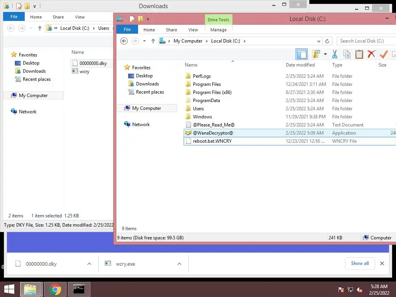Select Favorites in Local Disk sidebar
The image size is (396, 297).
[x=141, y=67]
